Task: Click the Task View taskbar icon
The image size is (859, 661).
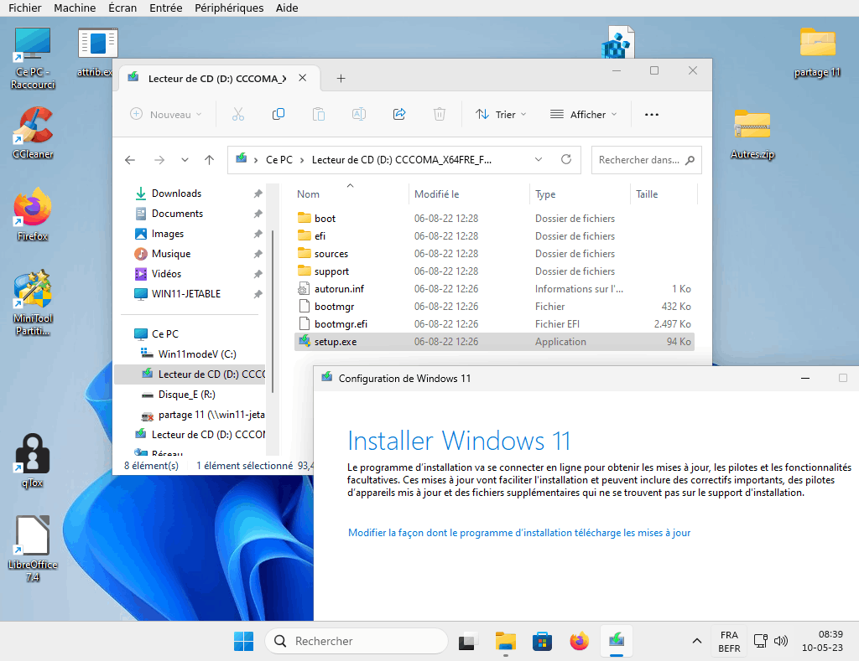Action: [467, 641]
